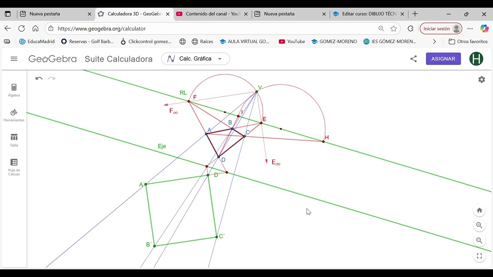
Task: Select point E on the RL line
Action: (x=261, y=123)
